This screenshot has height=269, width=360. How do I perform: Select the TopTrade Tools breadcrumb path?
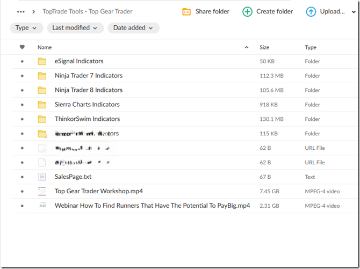coord(87,11)
